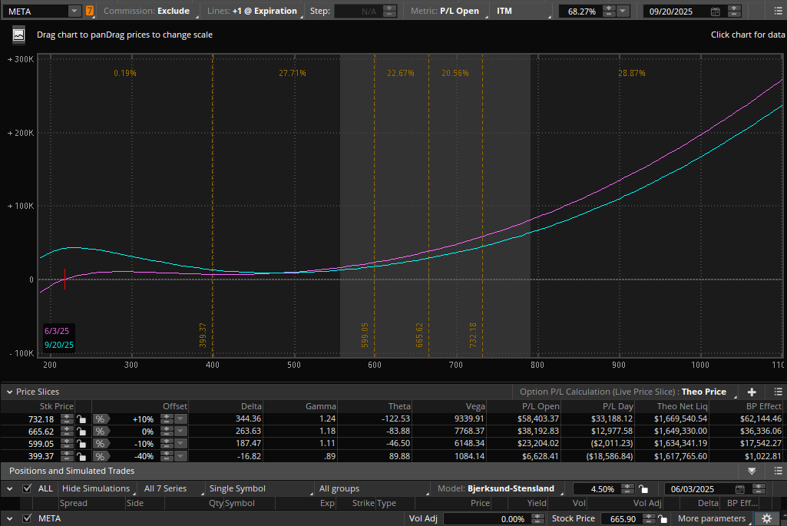Step the 06/03/2025 date with stepper

[759, 488]
